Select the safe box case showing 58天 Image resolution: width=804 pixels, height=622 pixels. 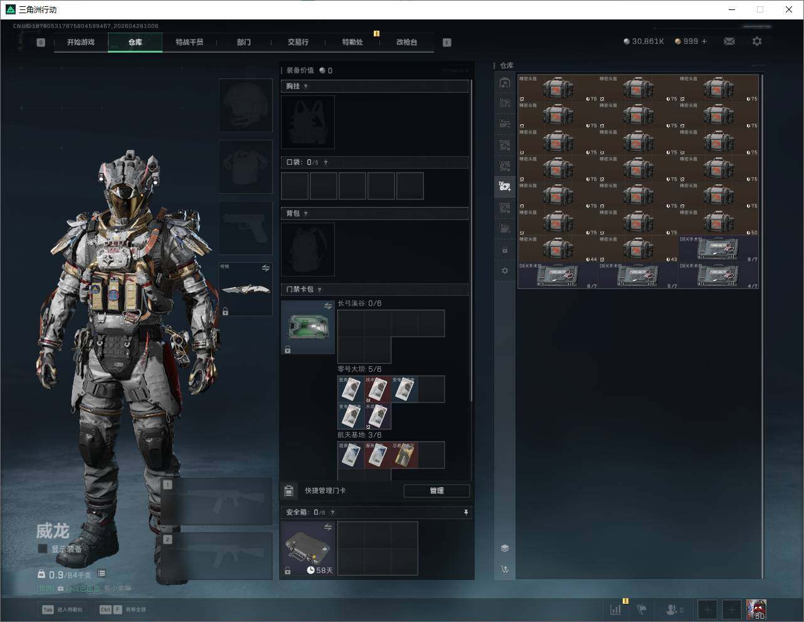click(307, 549)
